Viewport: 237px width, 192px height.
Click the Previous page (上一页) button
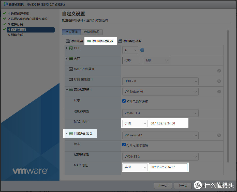point(163,185)
